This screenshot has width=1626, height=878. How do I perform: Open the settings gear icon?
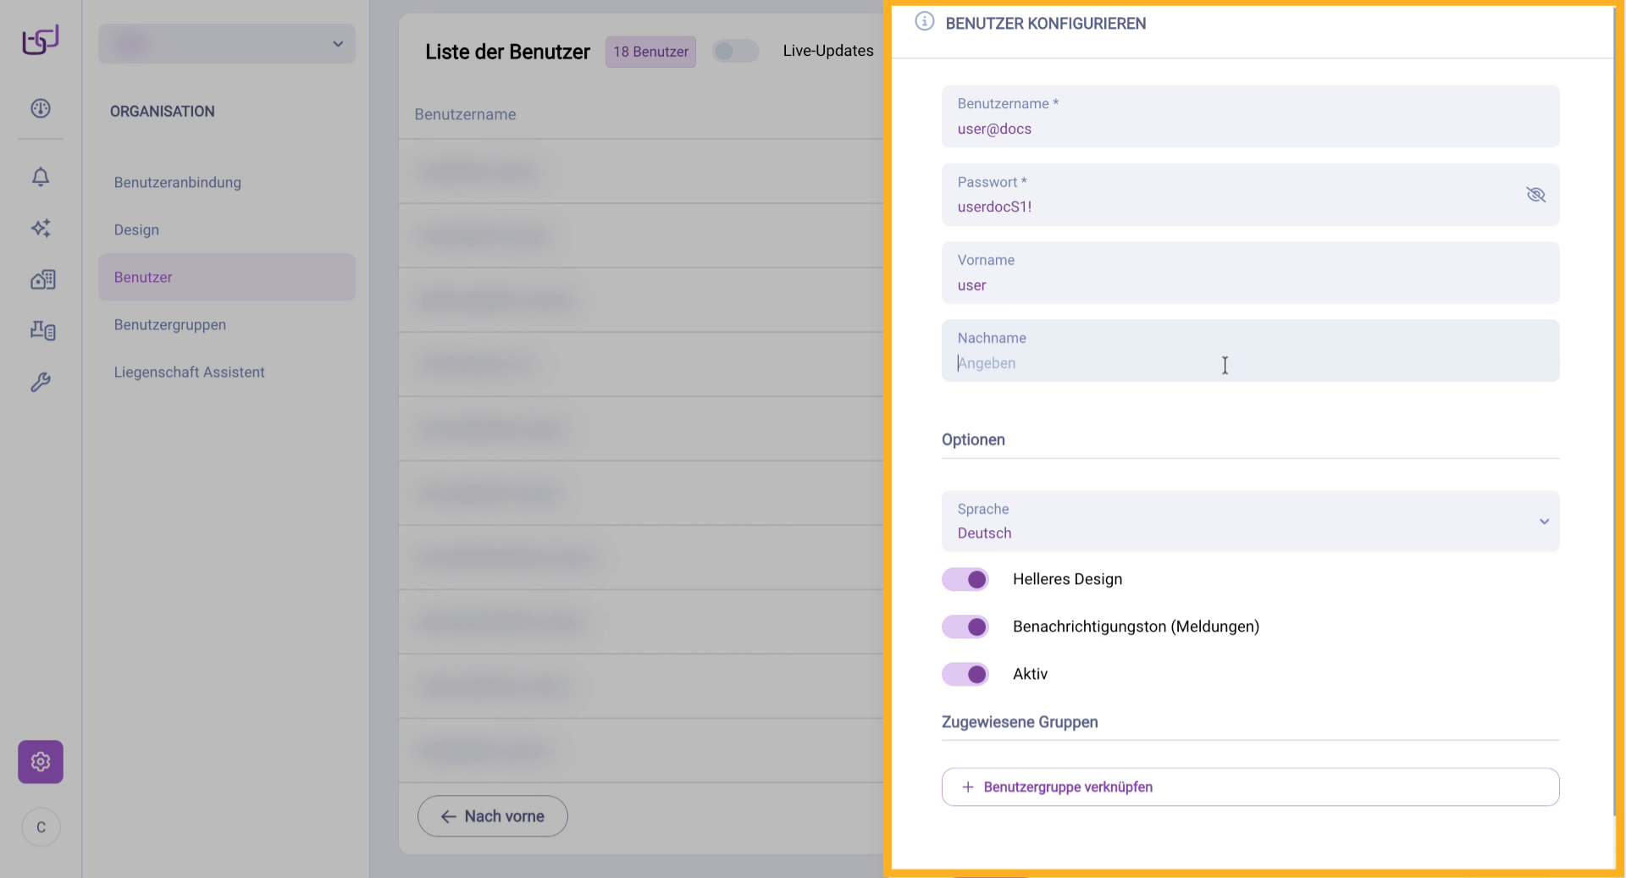(41, 762)
